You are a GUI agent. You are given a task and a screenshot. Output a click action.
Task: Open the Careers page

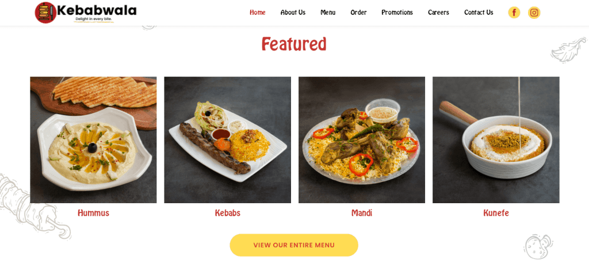point(438,13)
